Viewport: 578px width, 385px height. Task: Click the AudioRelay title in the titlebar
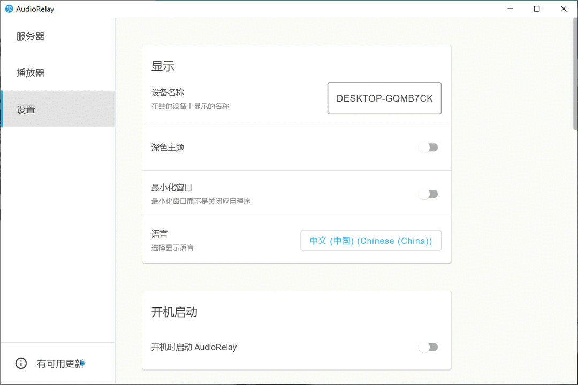click(33, 9)
